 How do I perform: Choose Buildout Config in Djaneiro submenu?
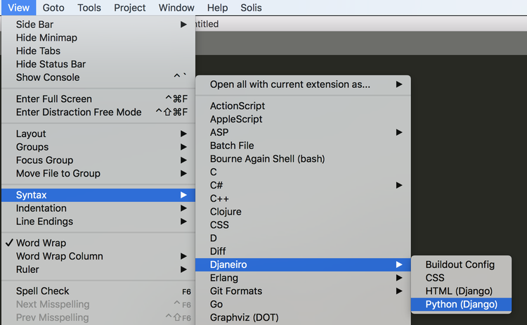[461, 265]
